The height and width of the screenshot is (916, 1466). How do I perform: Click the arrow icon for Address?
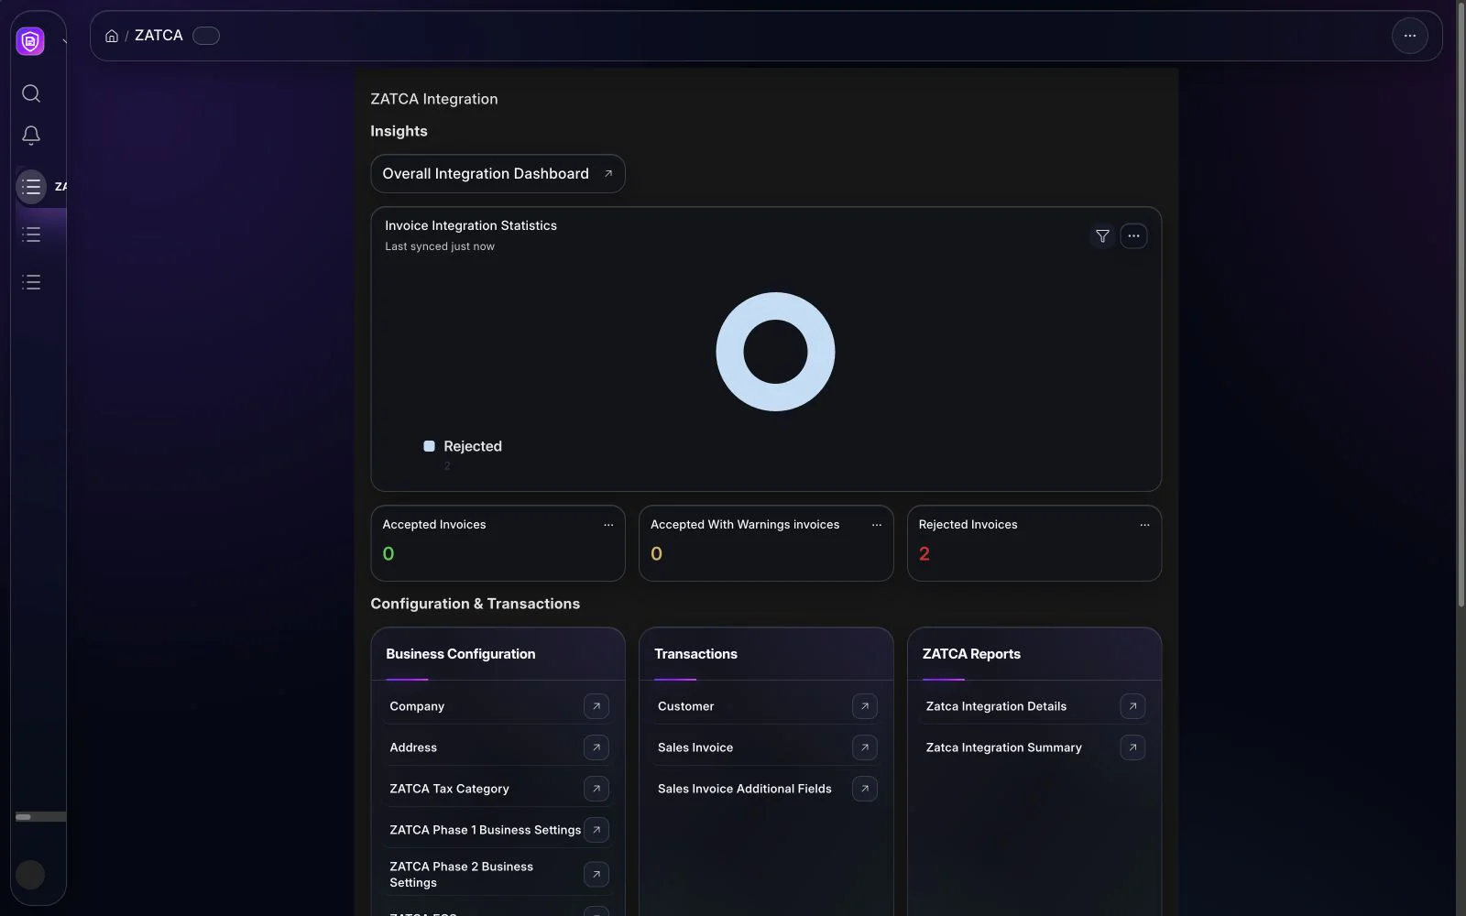tap(596, 747)
